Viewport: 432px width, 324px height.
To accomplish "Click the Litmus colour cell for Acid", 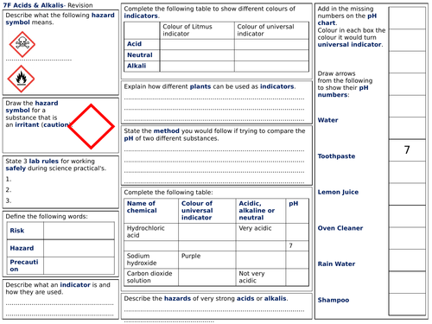I will coord(197,44).
